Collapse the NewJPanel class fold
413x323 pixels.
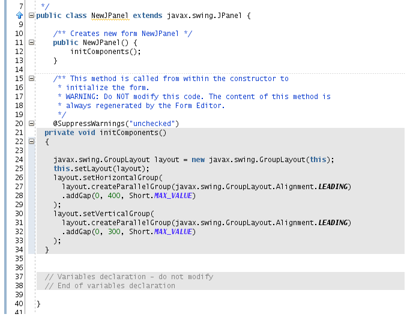point(31,15)
